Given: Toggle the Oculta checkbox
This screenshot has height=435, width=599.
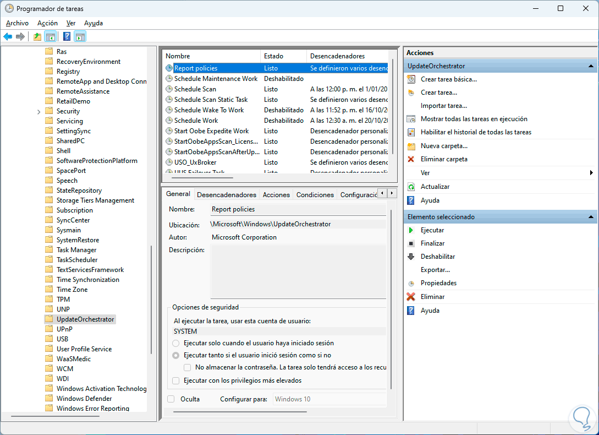Looking at the screenshot, I should [171, 399].
